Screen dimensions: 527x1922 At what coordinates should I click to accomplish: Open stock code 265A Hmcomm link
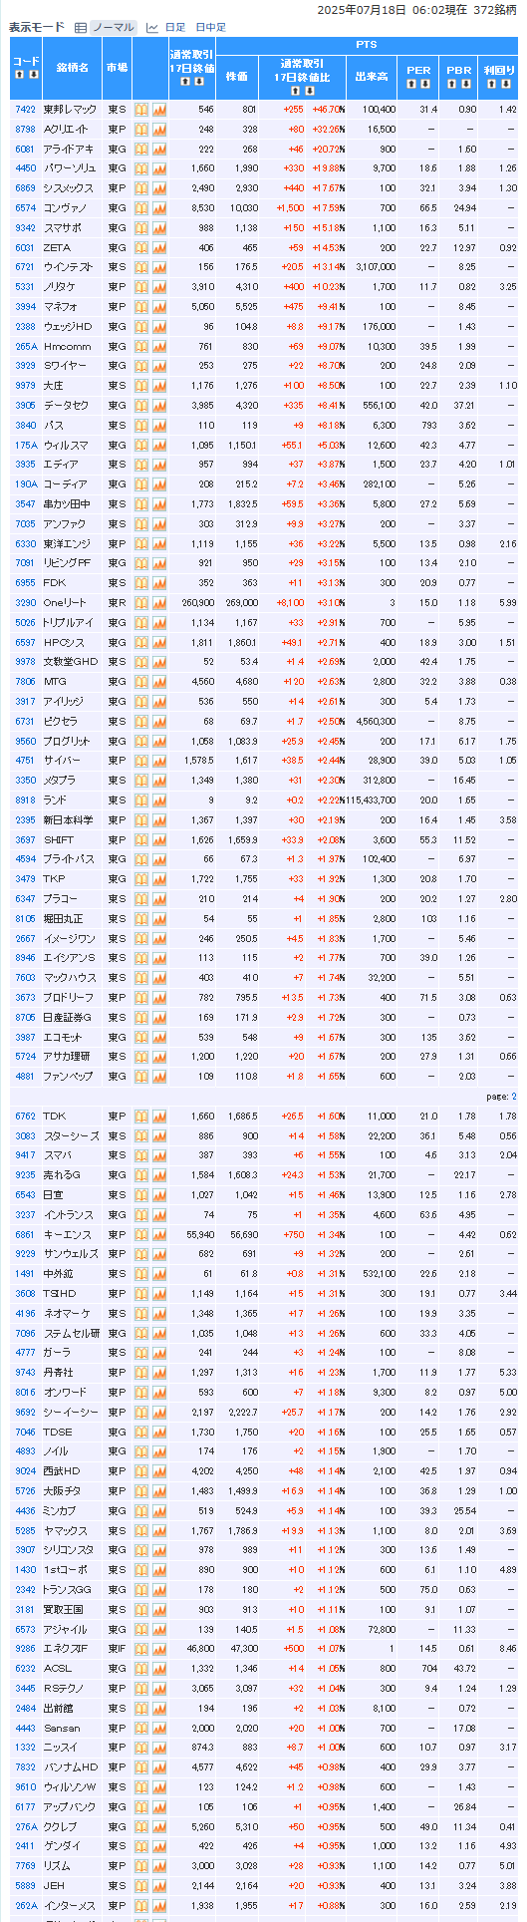26,346
